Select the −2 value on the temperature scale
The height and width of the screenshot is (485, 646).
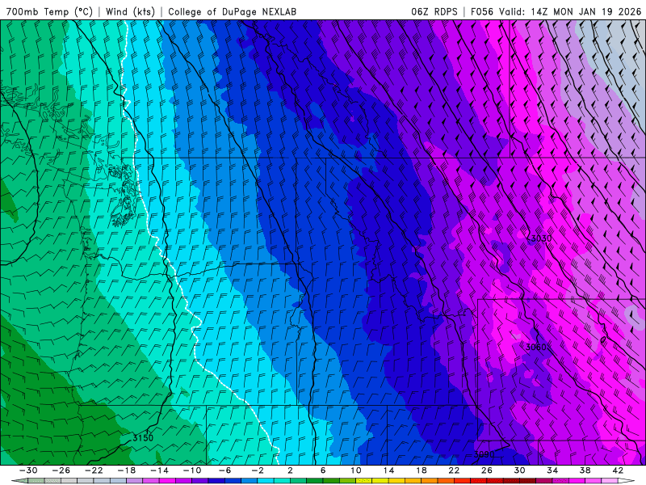coord(258,470)
